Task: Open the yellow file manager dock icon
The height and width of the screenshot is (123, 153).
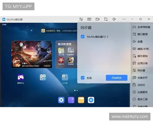Action: [81, 100]
